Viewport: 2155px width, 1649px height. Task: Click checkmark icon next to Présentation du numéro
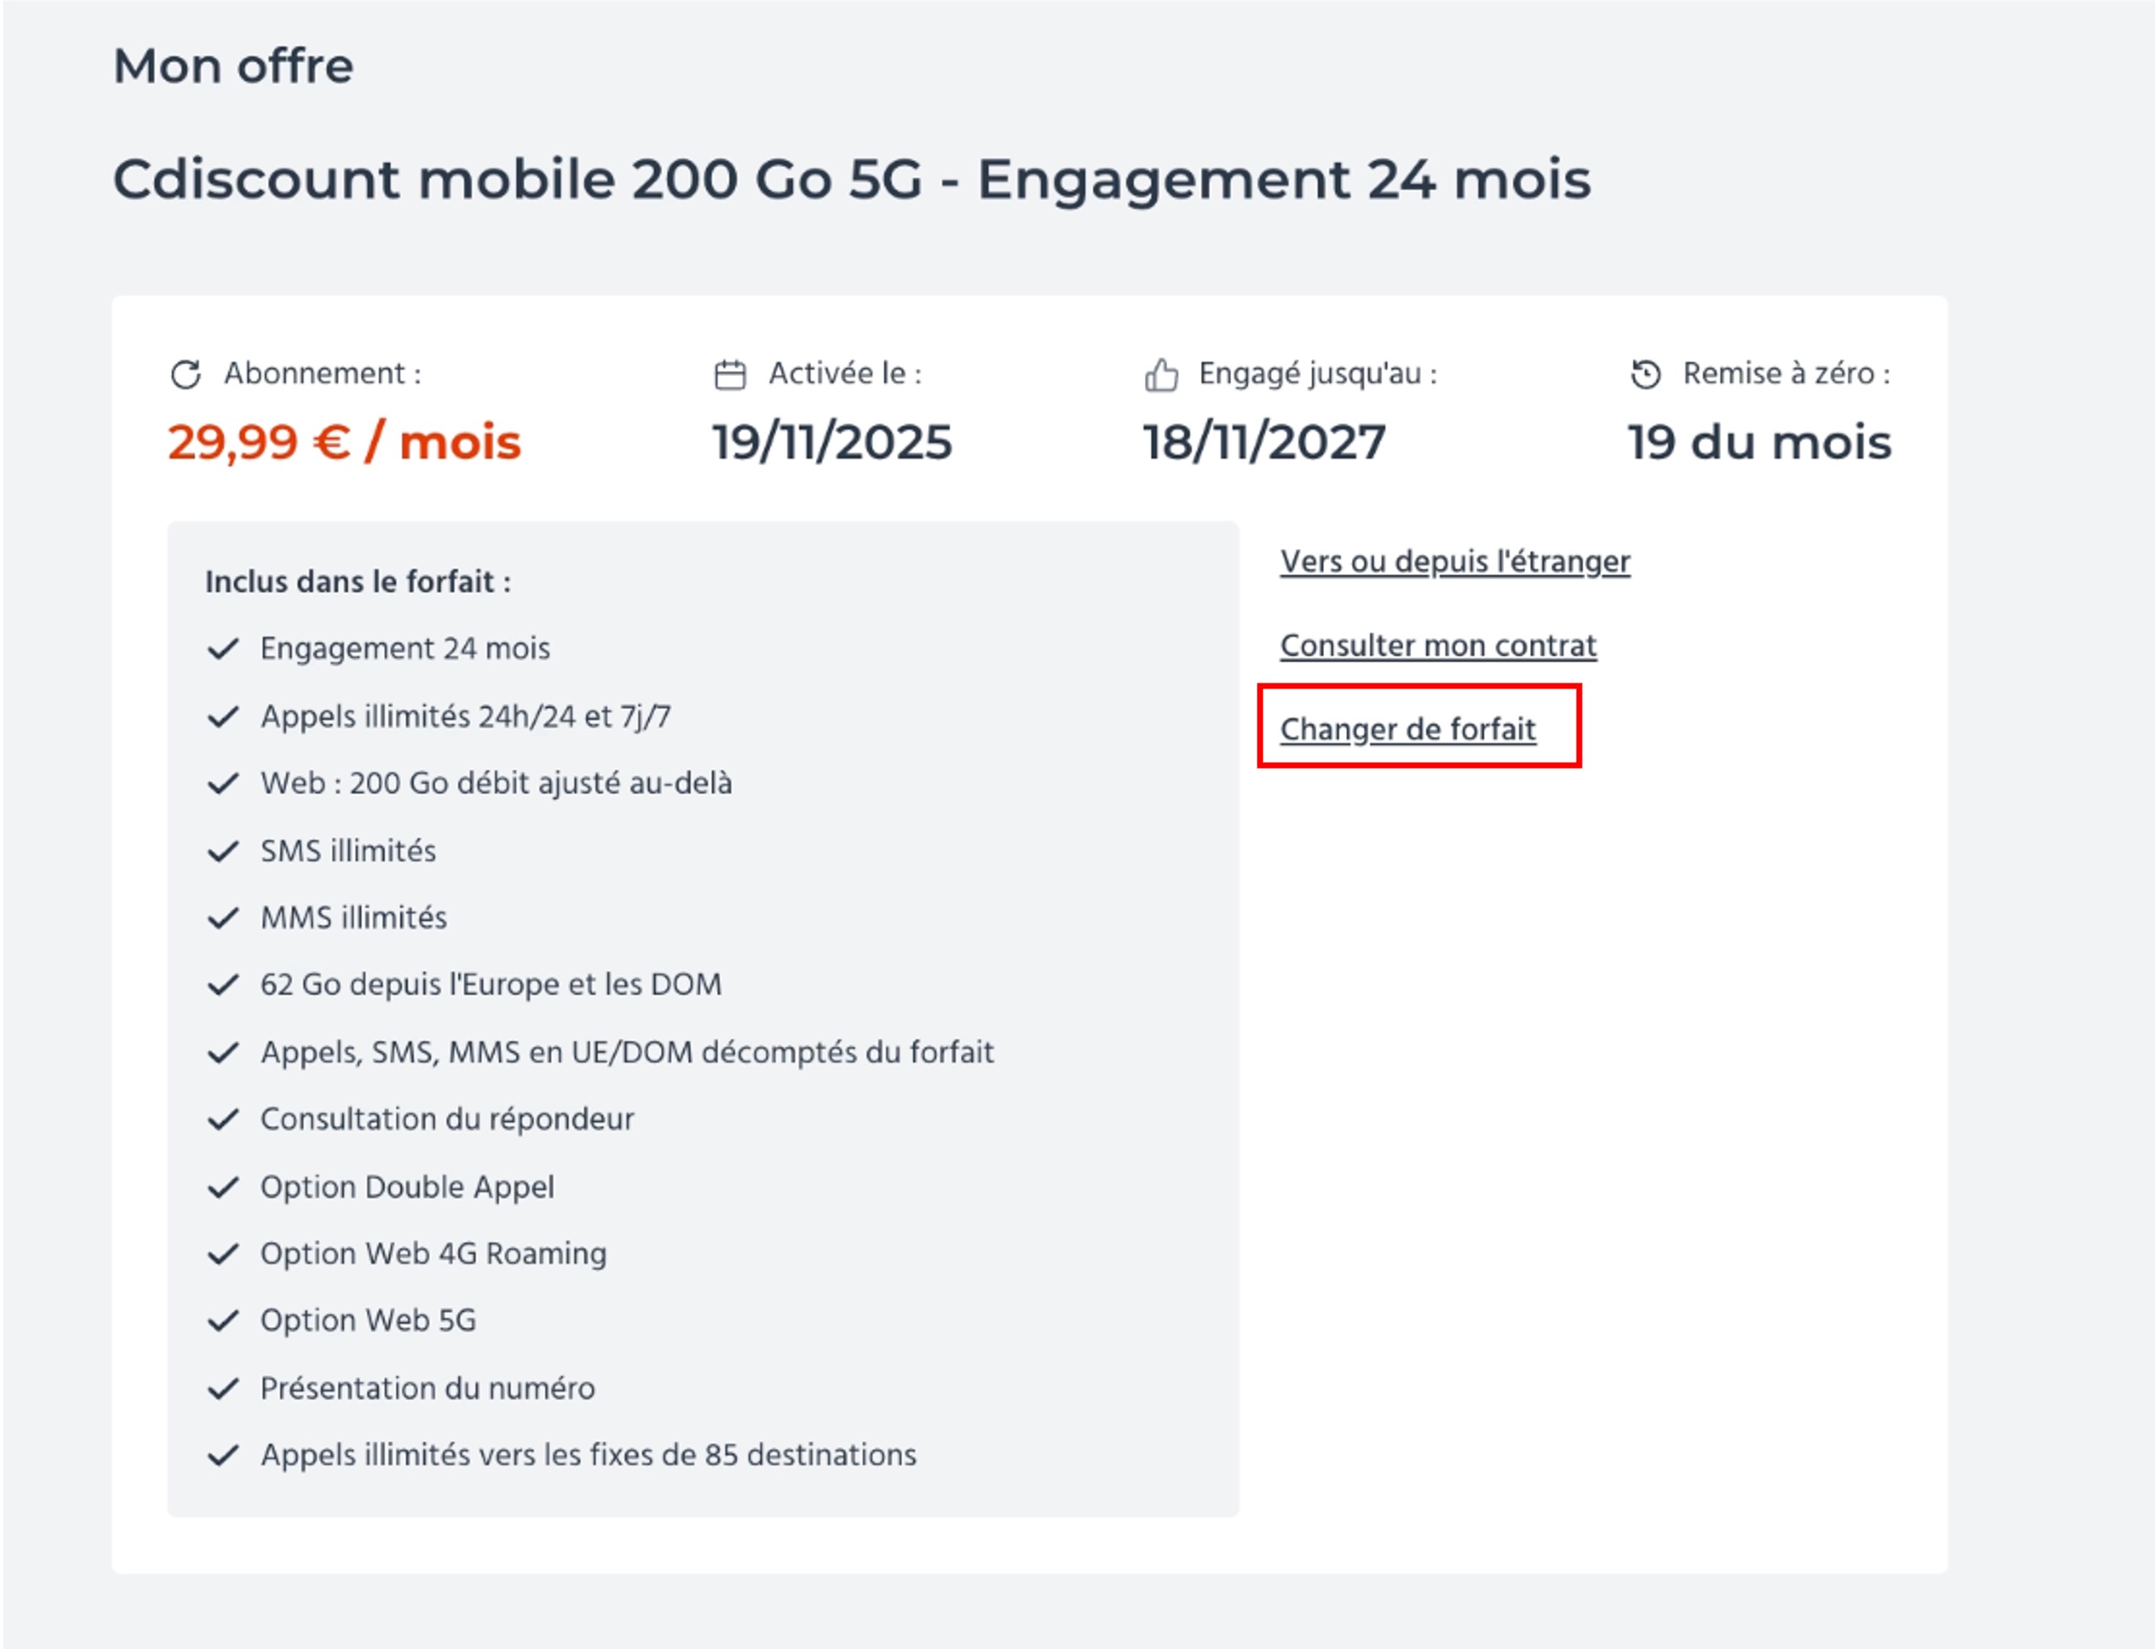point(224,1388)
